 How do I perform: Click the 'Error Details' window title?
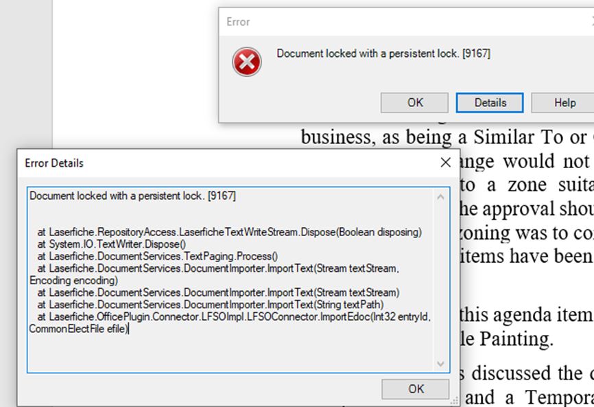pyautogui.click(x=54, y=163)
